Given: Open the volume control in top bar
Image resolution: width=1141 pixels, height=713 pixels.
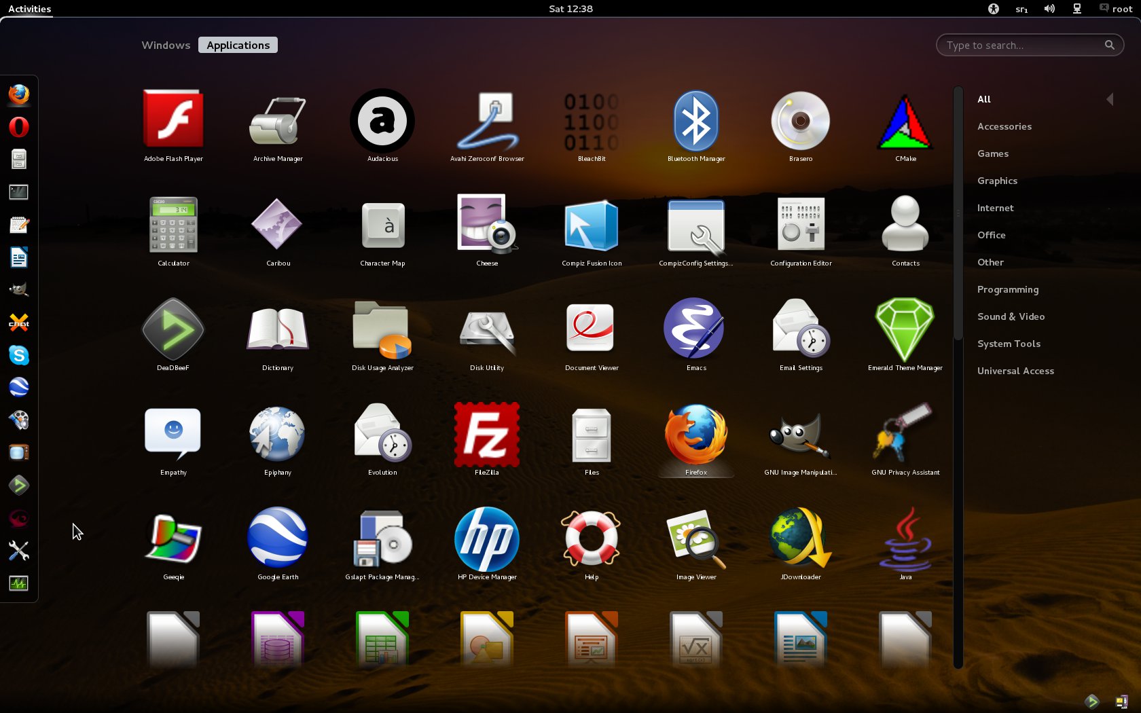Looking at the screenshot, I should coord(1049,9).
